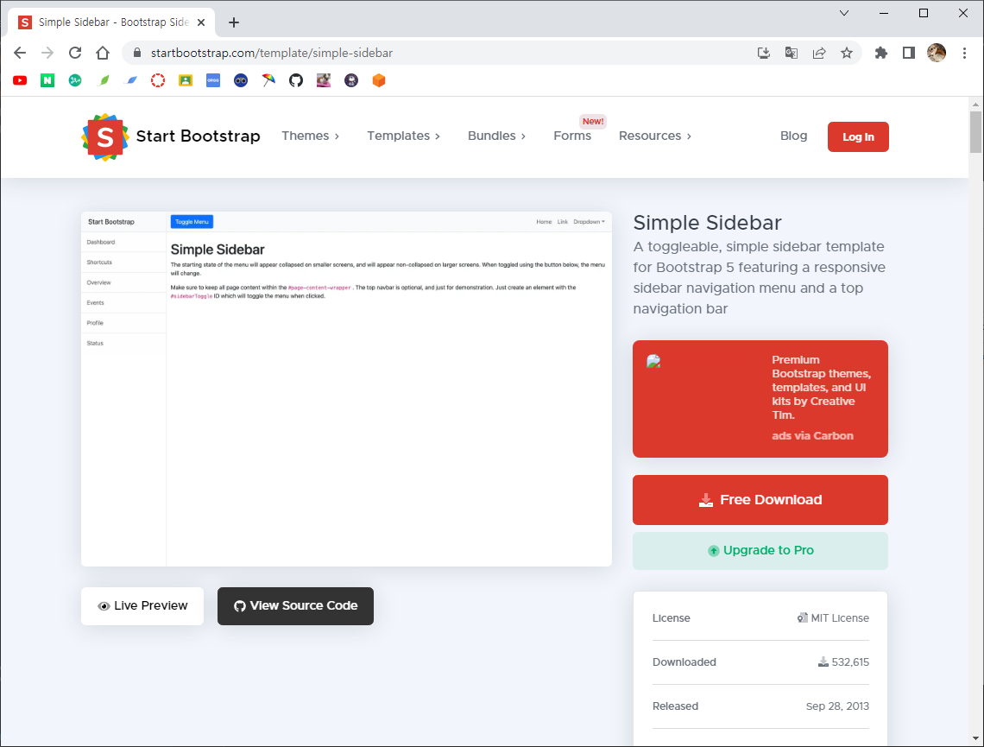Click the broken ad image in red banner
The height and width of the screenshot is (747, 984).
point(654,361)
